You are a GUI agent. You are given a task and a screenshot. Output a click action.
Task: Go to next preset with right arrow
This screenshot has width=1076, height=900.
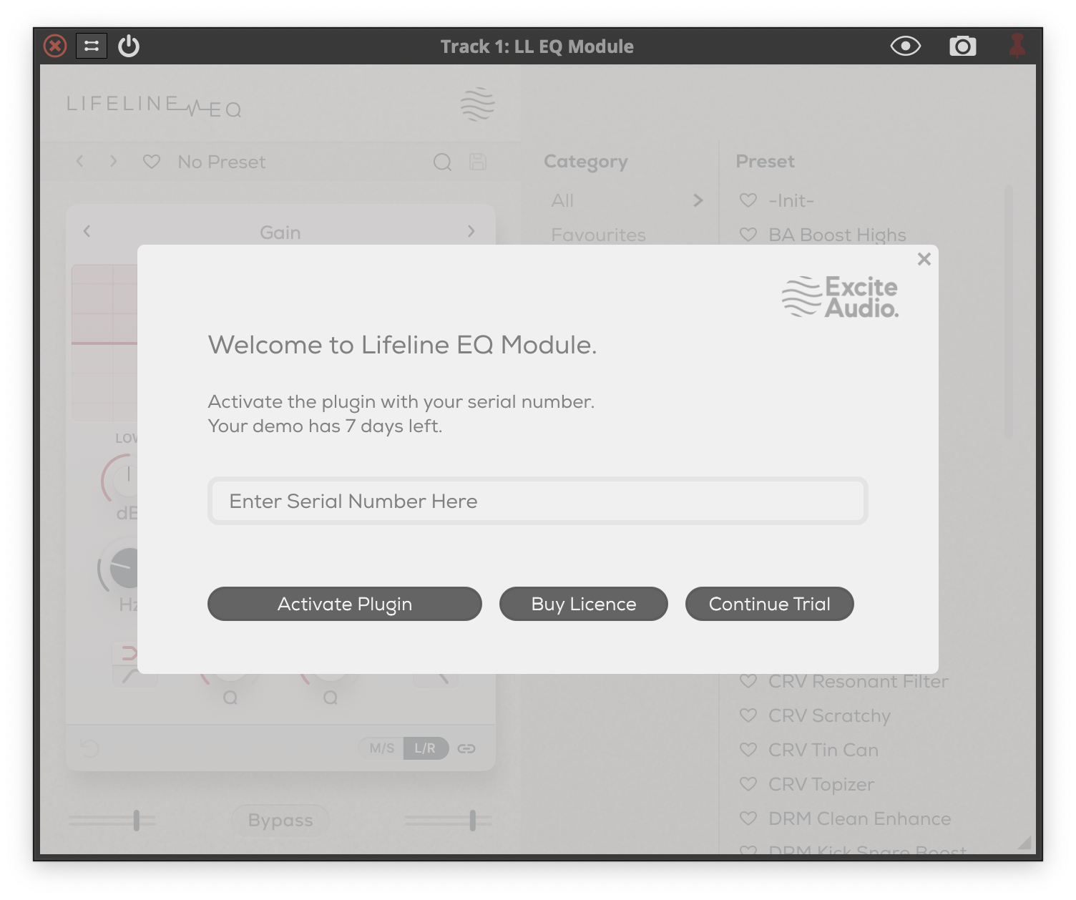(113, 162)
